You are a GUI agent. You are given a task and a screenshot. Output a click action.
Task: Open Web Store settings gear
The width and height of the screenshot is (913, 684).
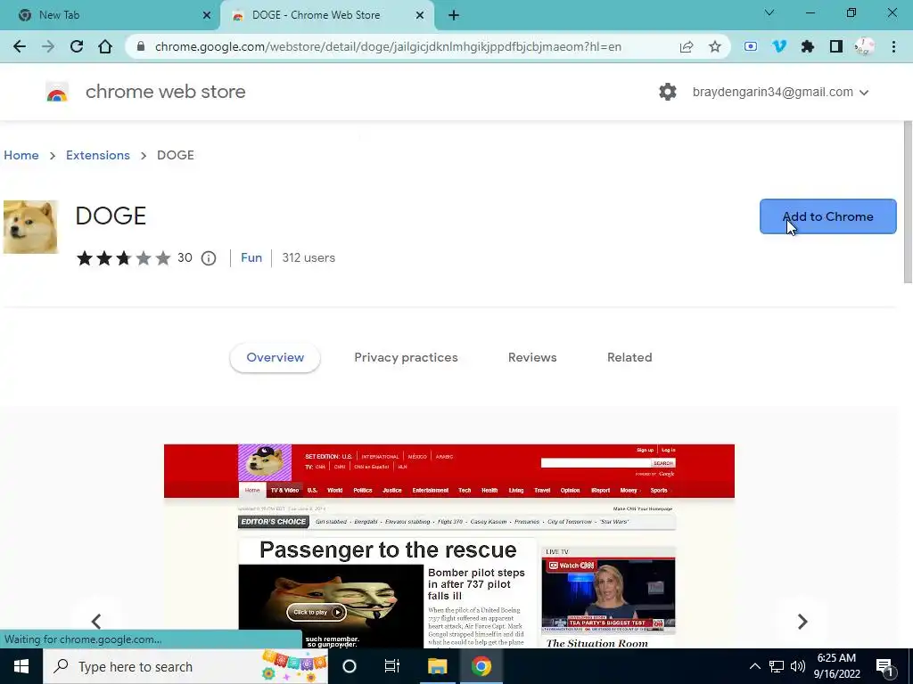point(667,92)
